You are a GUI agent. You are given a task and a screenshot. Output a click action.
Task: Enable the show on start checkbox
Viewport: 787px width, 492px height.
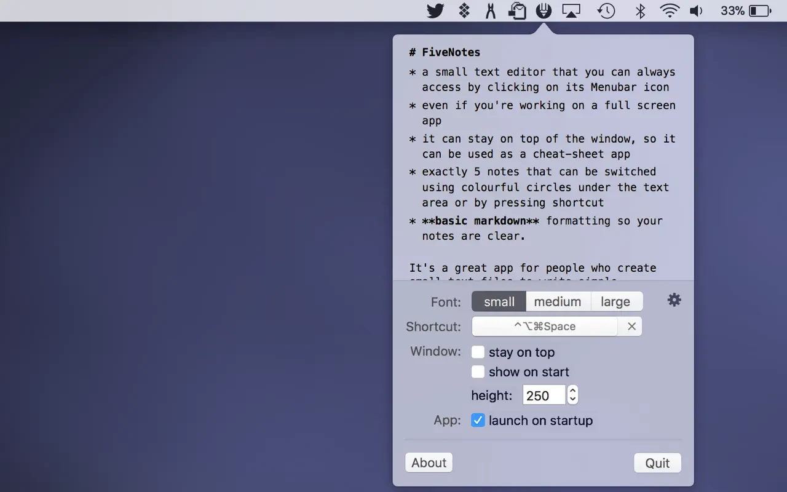(x=478, y=372)
